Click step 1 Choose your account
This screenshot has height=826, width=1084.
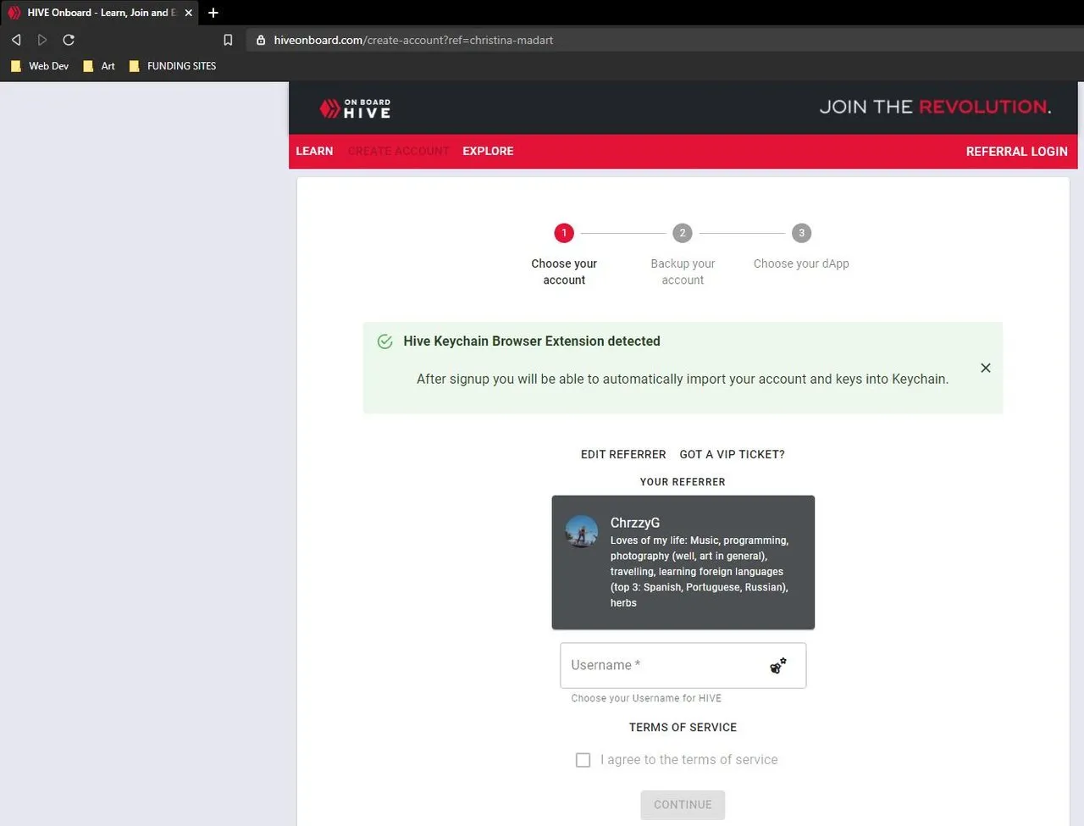pyautogui.click(x=564, y=254)
